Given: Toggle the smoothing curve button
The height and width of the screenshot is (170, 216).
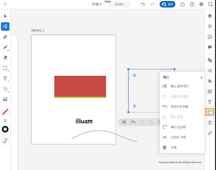Looking at the screenshot, I should [5, 141].
